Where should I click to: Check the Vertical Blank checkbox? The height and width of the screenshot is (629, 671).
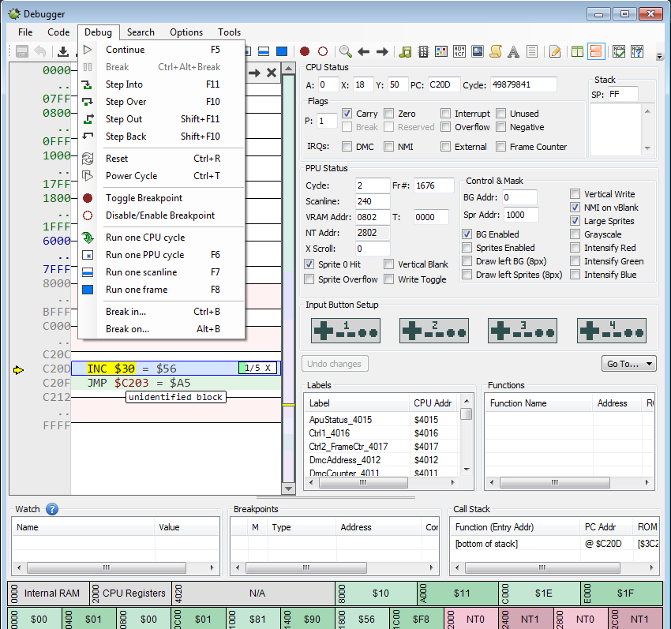click(388, 264)
